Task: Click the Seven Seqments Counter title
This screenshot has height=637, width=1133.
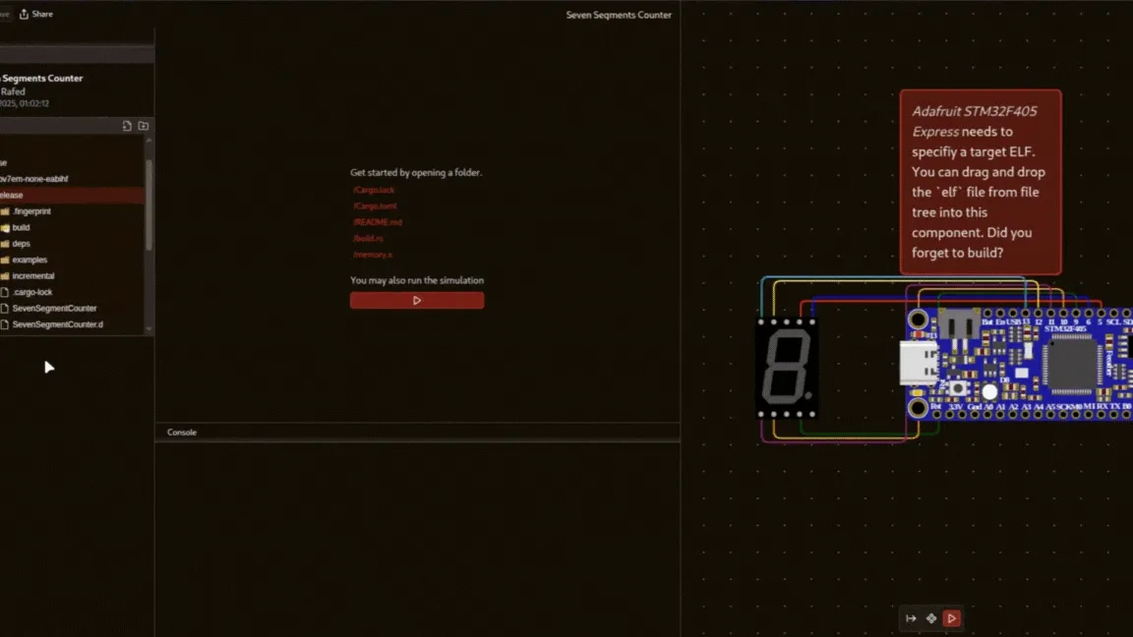Action: pyautogui.click(x=619, y=15)
